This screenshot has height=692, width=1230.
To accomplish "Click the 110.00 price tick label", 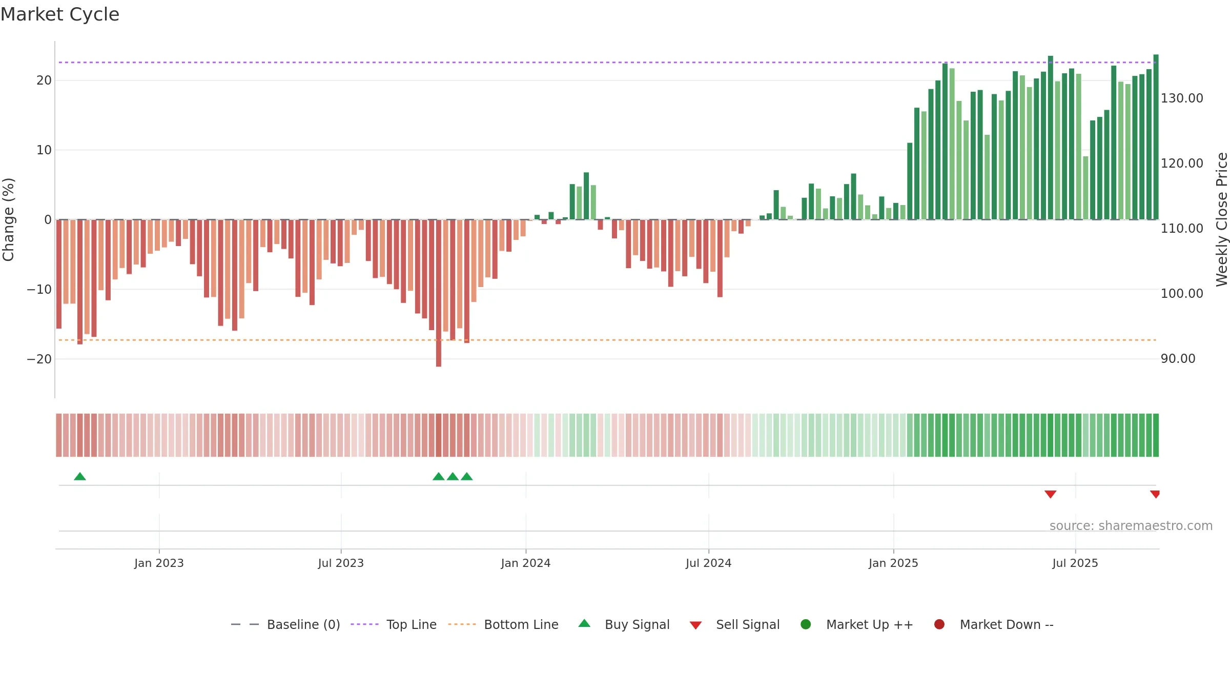I will pyautogui.click(x=1182, y=228).
